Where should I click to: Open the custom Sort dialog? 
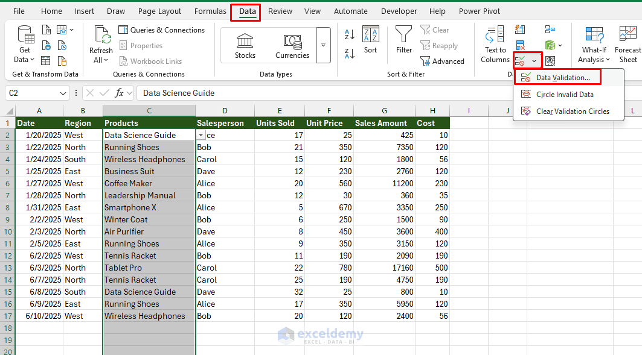371,40
